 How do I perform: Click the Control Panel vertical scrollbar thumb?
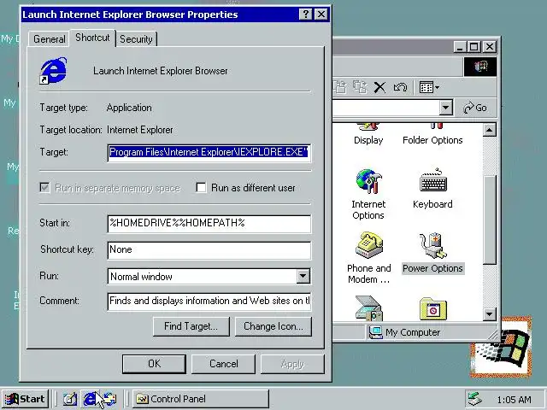click(x=490, y=220)
